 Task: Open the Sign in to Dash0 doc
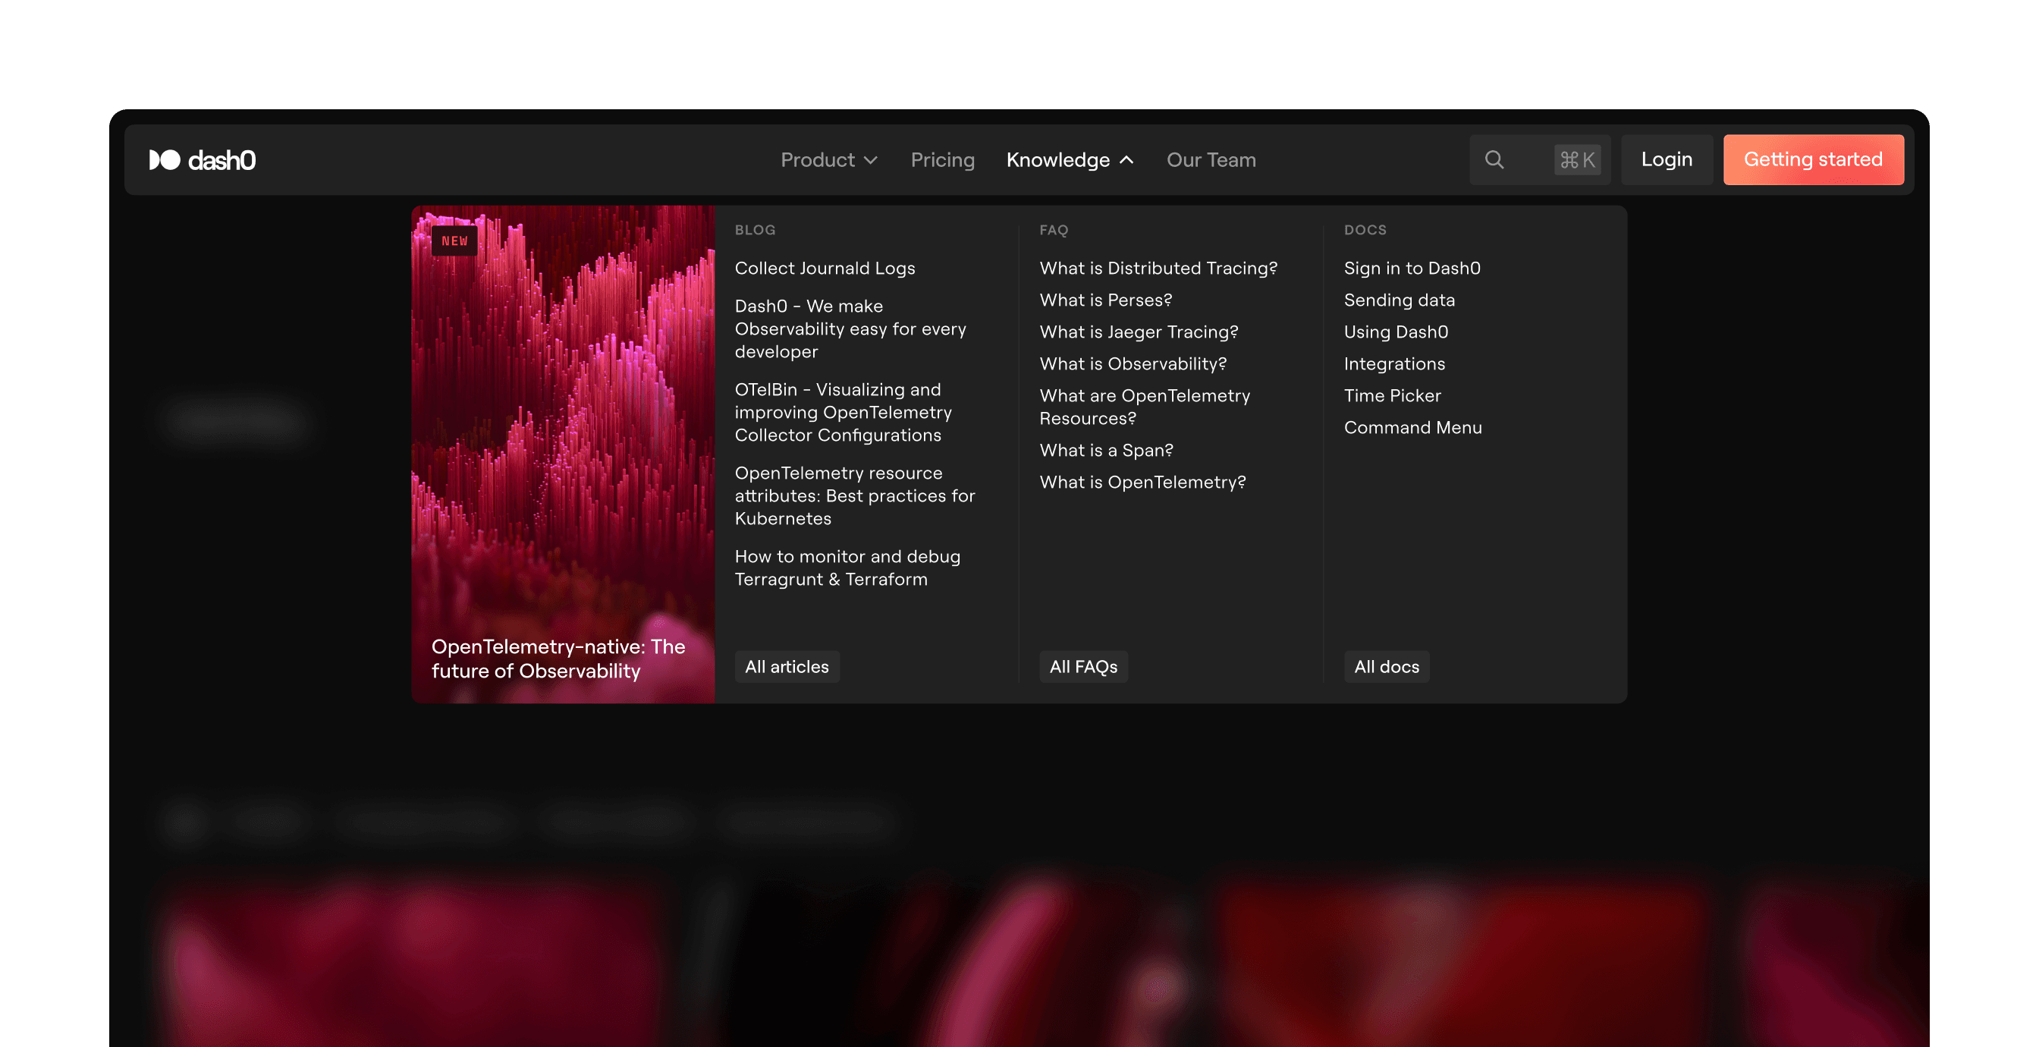point(1412,268)
